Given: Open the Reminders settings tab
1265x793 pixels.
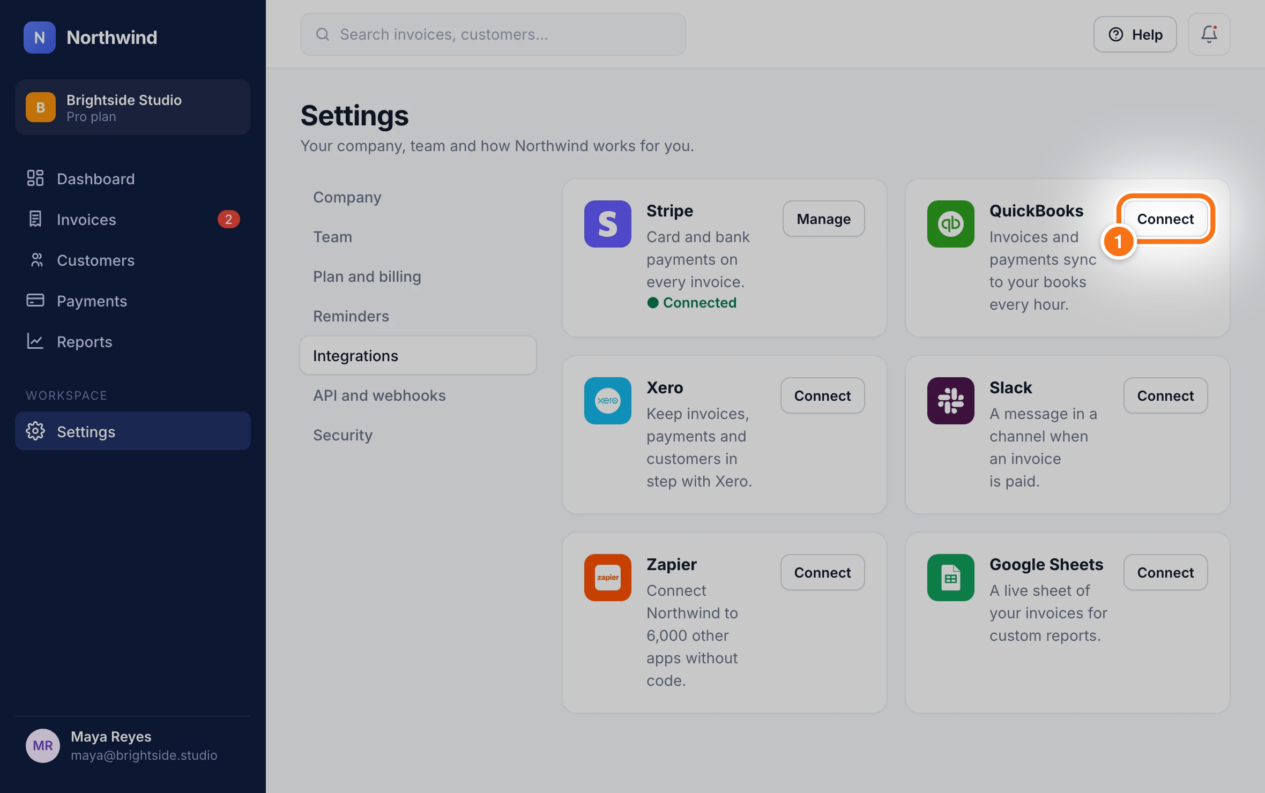Looking at the screenshot, I should tap(418, 316).
